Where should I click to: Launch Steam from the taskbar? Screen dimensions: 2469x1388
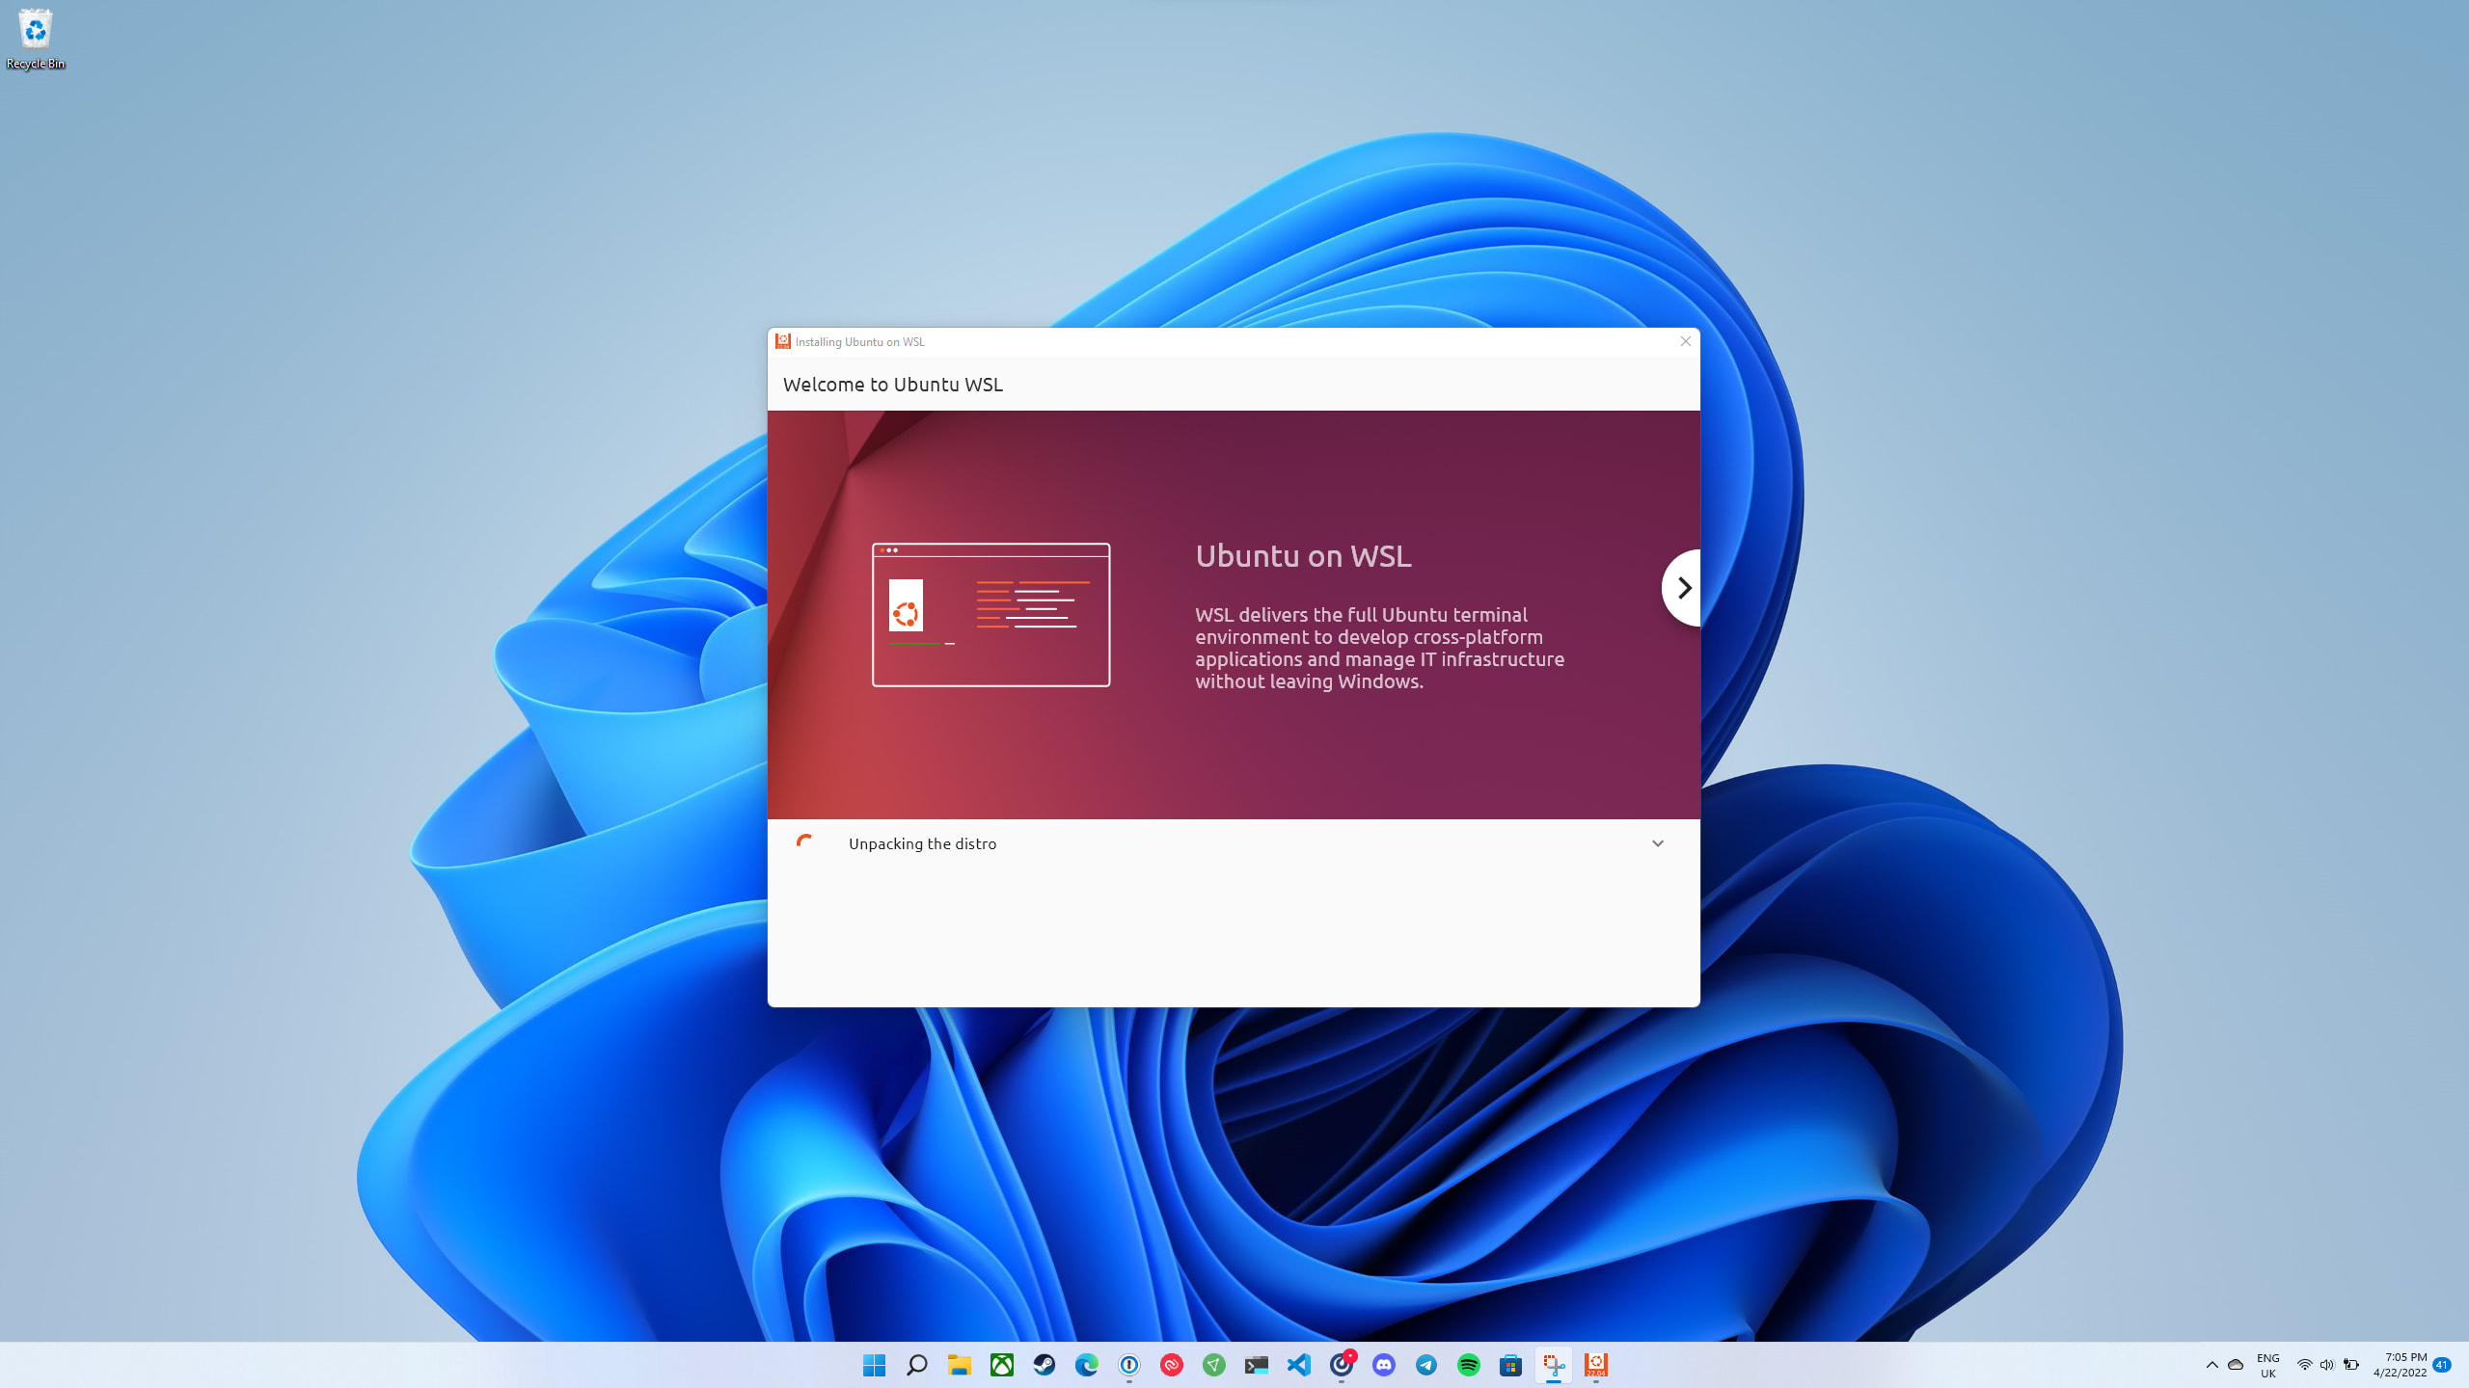[x=1044, y=1365]
